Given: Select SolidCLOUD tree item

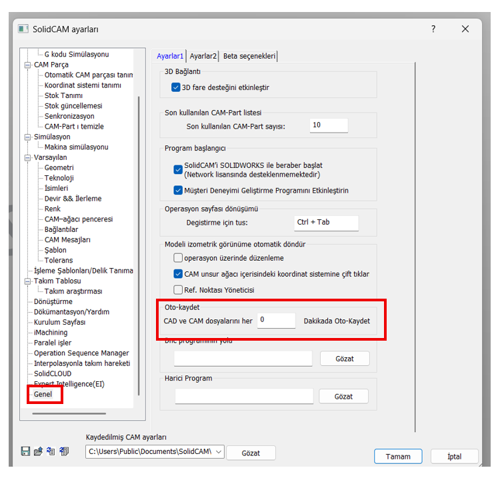Looking at the screenshot, I should click(53, 374).
